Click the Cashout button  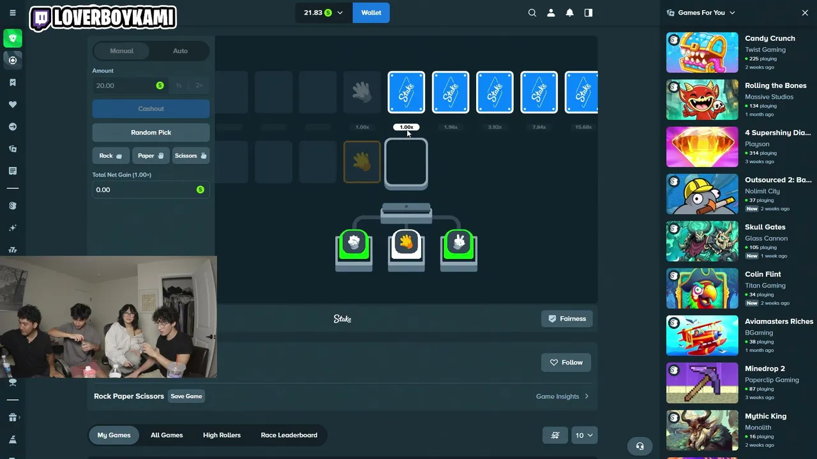(151, 108)
